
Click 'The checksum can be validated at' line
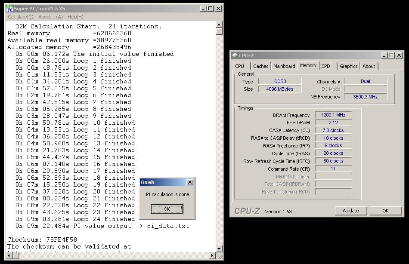coord(69,246)
